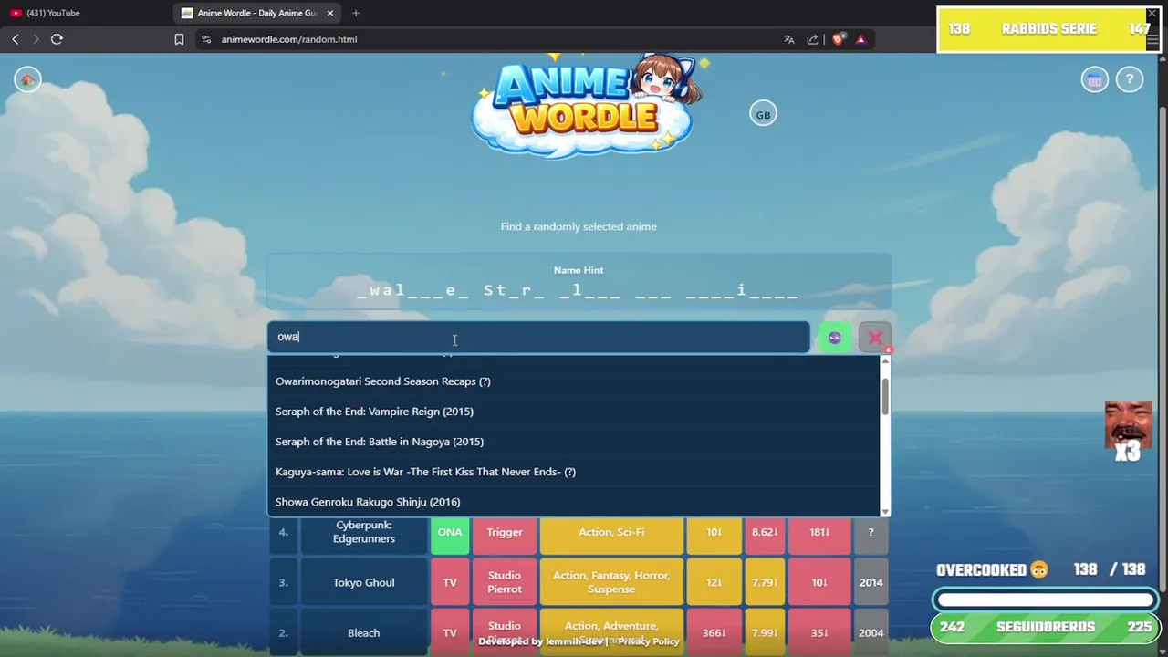Click the face emote with x3

point(1128,431)
